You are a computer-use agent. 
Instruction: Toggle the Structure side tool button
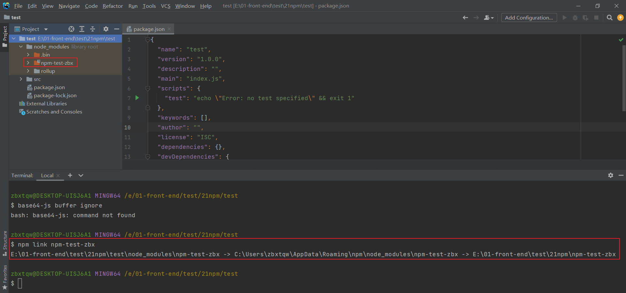pos(5,243)
